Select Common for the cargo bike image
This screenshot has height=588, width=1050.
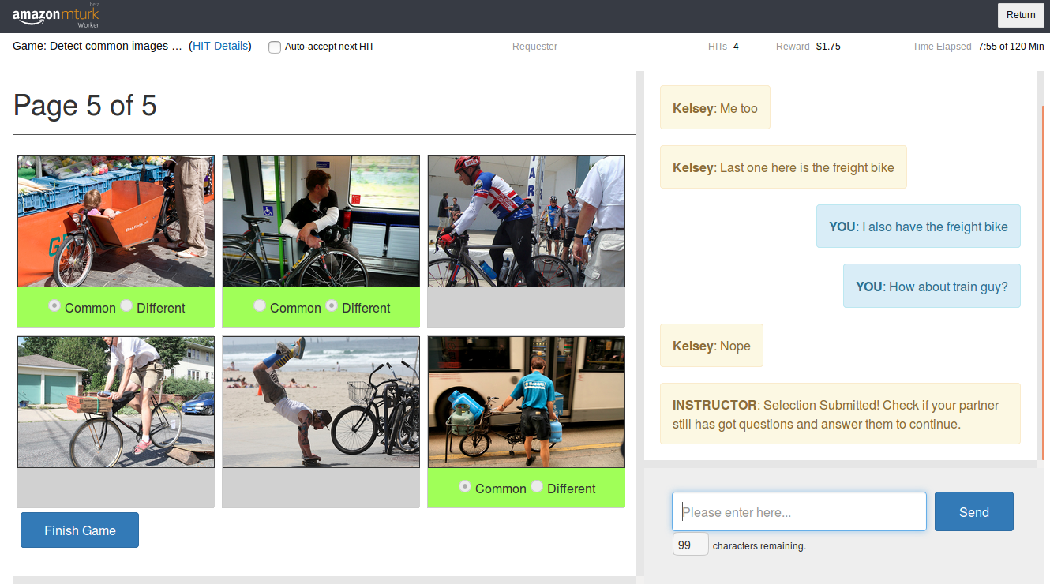(54, 306)
